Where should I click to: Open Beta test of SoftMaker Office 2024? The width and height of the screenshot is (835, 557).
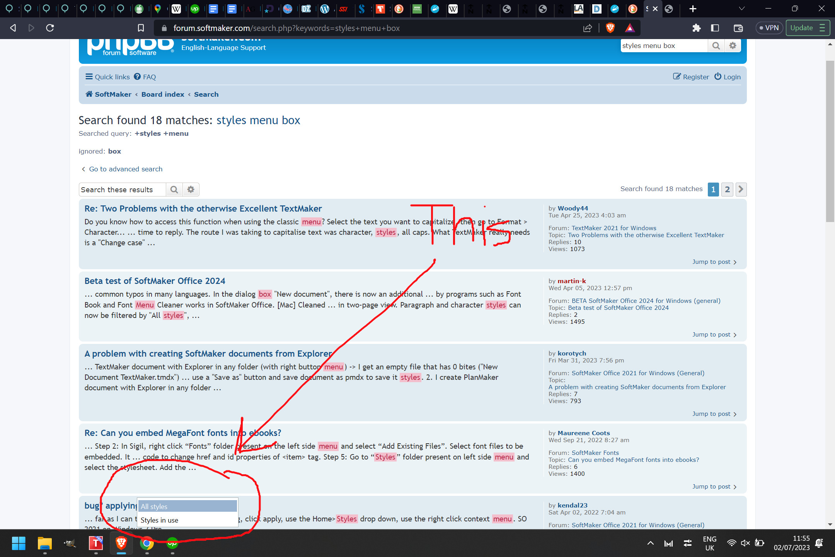pyautogui.click(x=155, y=281)
